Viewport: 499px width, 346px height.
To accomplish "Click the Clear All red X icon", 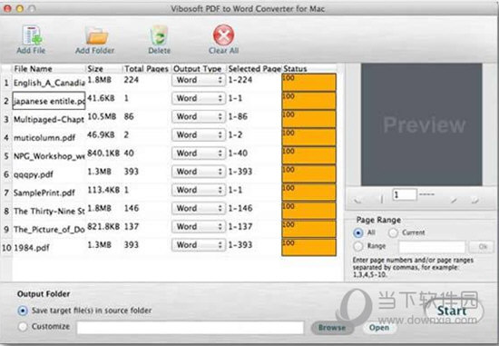I will coord(223,35).
